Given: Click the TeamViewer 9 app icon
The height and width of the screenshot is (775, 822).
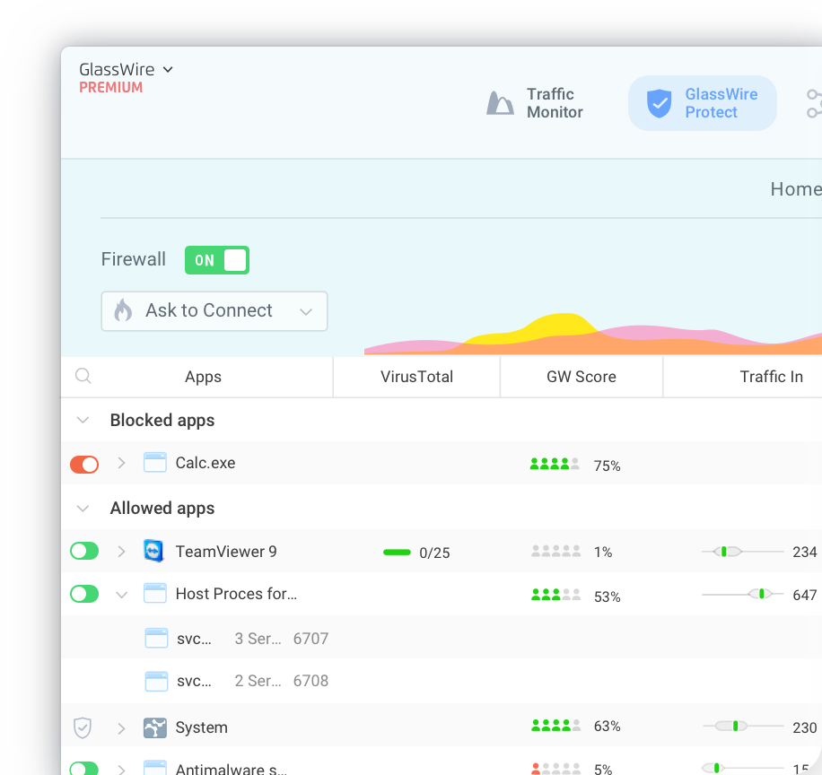Looking at the screenshot, I should pyautogui.click(x=153, y=550).
